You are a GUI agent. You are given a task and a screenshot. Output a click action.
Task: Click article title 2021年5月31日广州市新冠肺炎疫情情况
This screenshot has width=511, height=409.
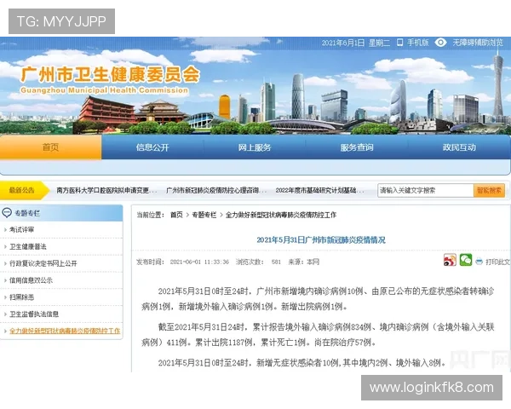click(321, 240)
